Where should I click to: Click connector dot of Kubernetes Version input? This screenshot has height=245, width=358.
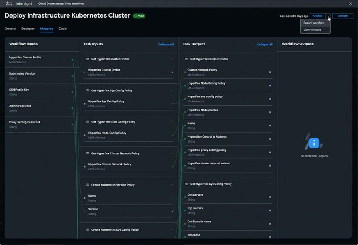click(x=72, y=76)
